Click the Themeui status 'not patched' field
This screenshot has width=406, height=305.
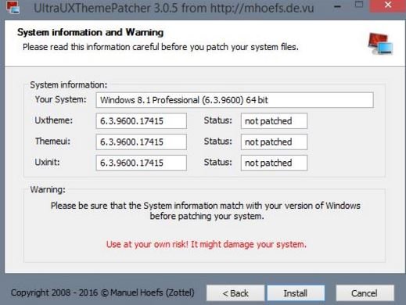click(274, 142)
